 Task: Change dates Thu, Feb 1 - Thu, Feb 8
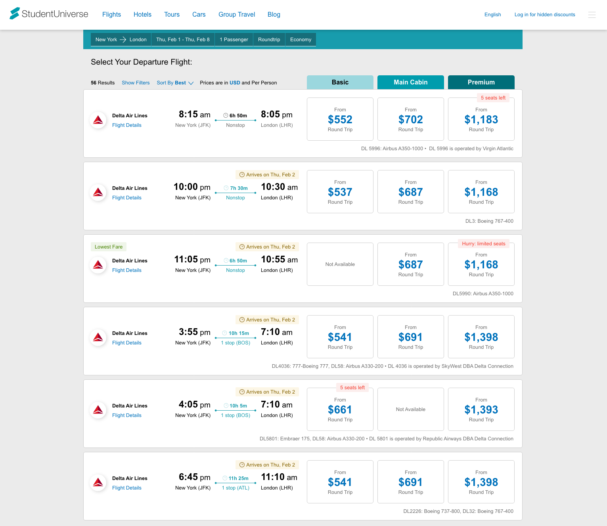183,40
